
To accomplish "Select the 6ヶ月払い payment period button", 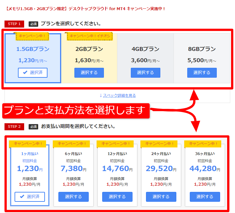I will pyautogui.click(x=74, y=197).
